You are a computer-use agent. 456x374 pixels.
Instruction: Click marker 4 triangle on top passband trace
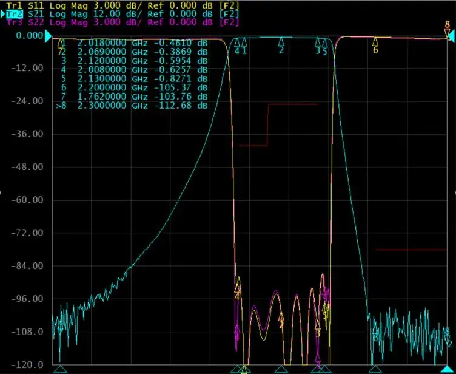tap(237, 42)
